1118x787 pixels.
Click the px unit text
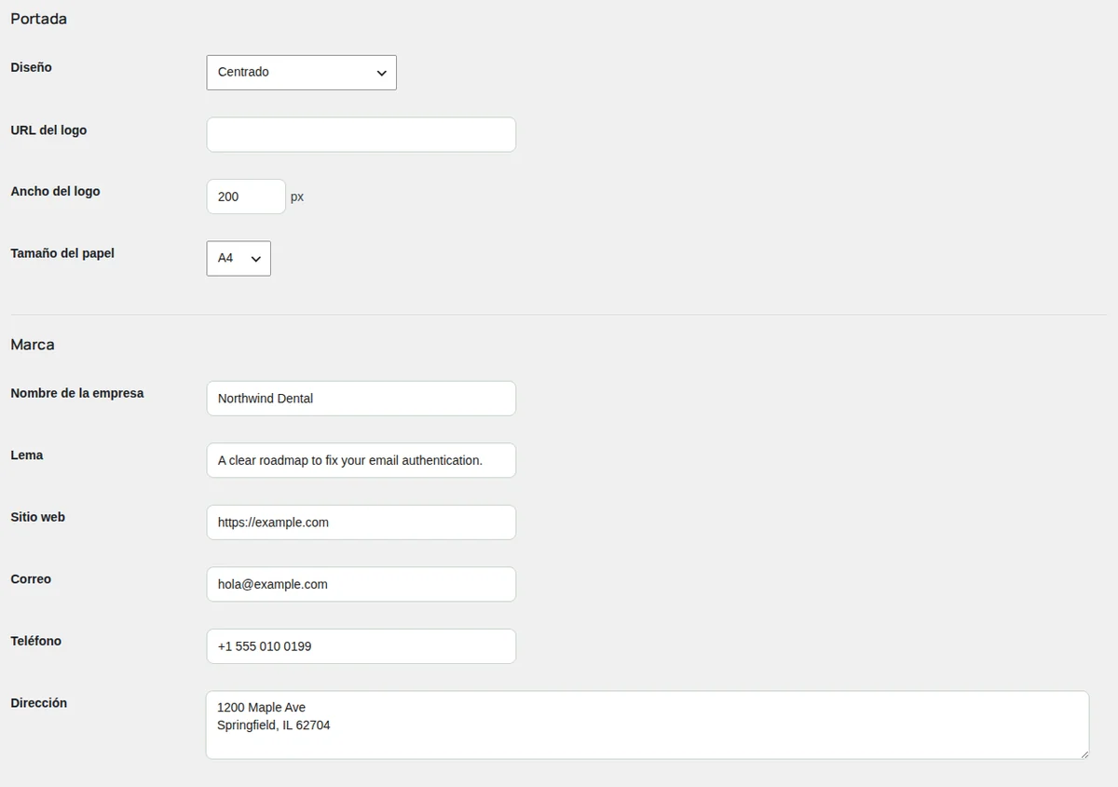tap(297, 197)
